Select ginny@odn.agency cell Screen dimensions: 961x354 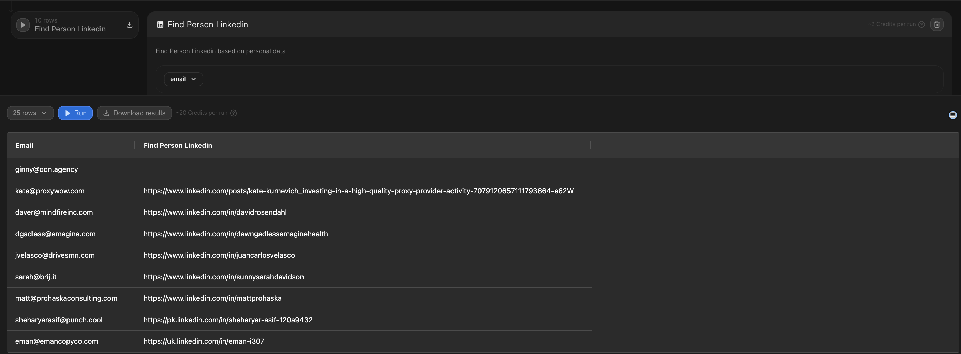71,169
